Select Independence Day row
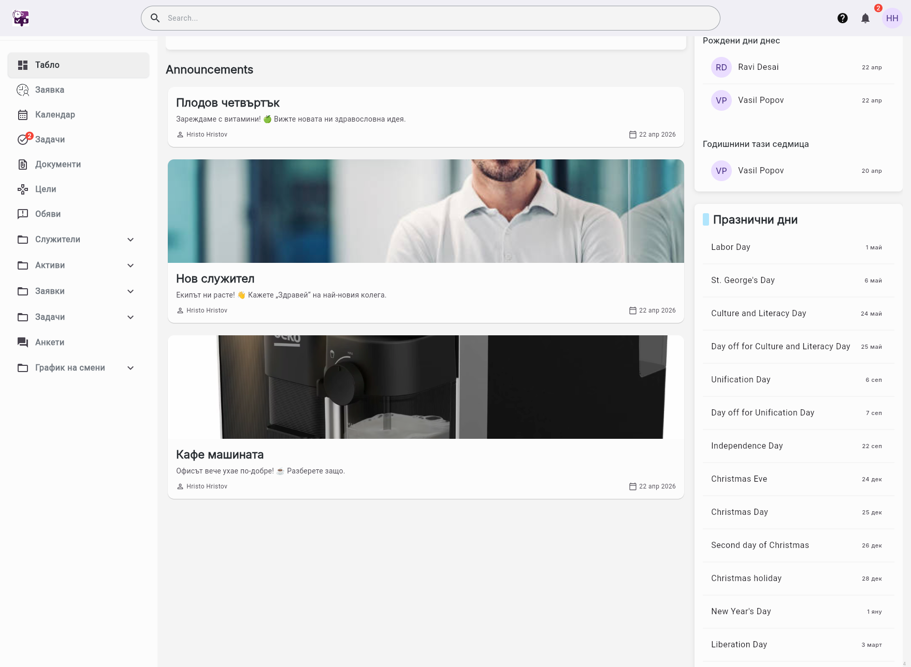This screenshot has width=911, height=667. click(798, 446)
